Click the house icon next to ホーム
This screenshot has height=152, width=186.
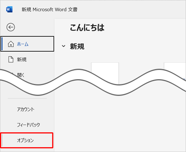11,44
